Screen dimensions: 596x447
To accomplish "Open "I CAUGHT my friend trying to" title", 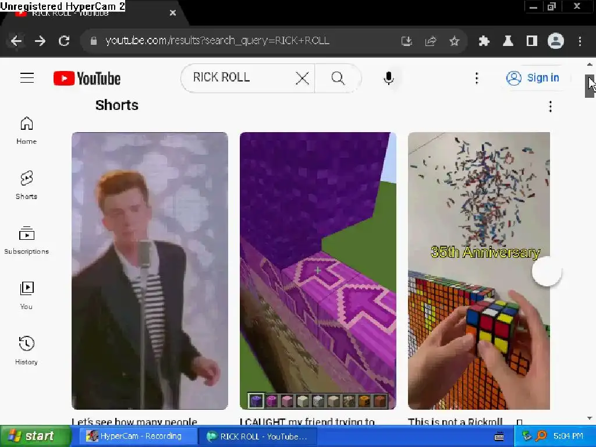I will point(307,421).
